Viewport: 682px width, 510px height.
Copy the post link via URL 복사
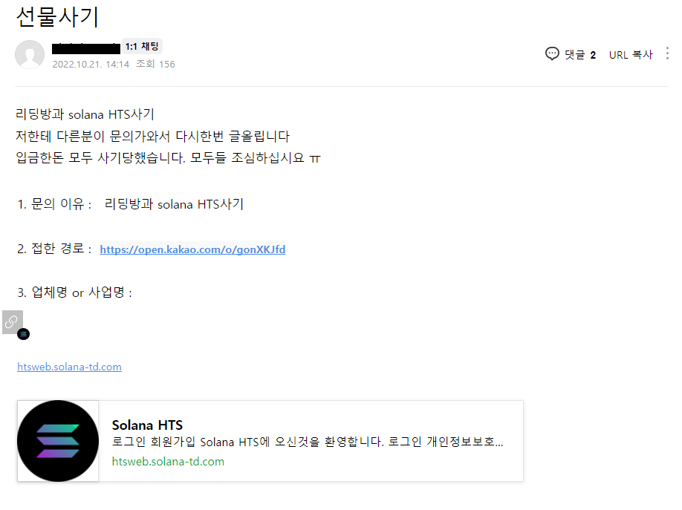(x=630, y=54)
